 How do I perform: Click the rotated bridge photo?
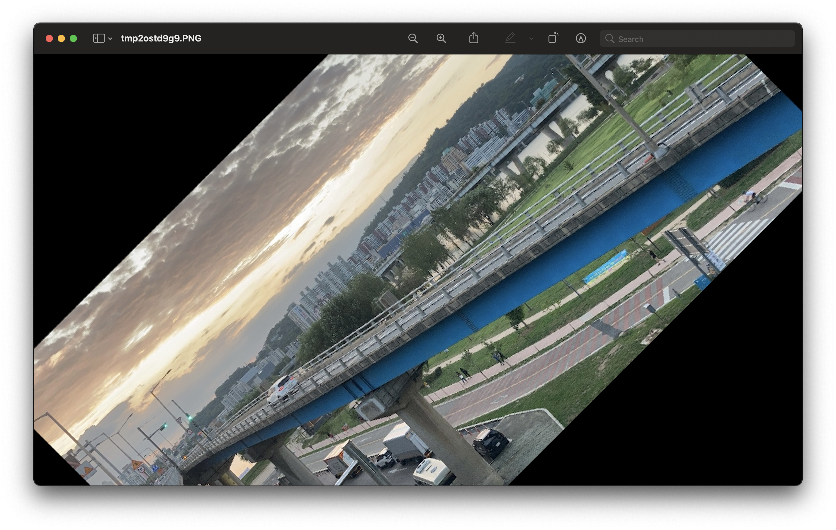[418, 270]
